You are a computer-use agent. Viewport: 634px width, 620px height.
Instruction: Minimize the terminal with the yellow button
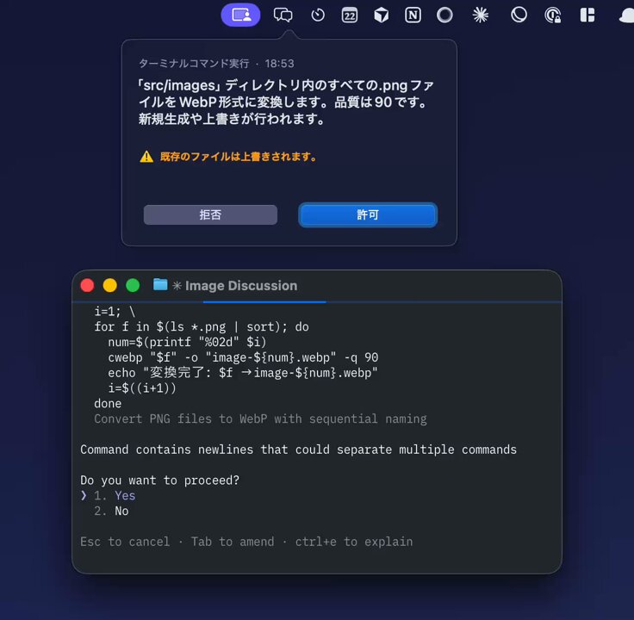tap(110, 285)
